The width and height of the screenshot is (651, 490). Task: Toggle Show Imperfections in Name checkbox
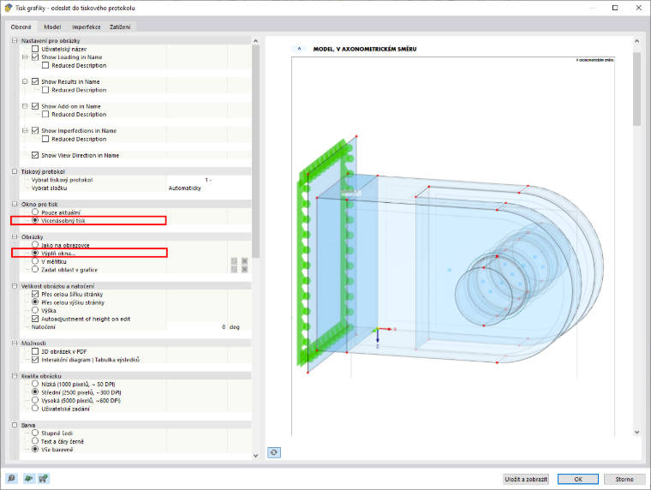(35, 131)
